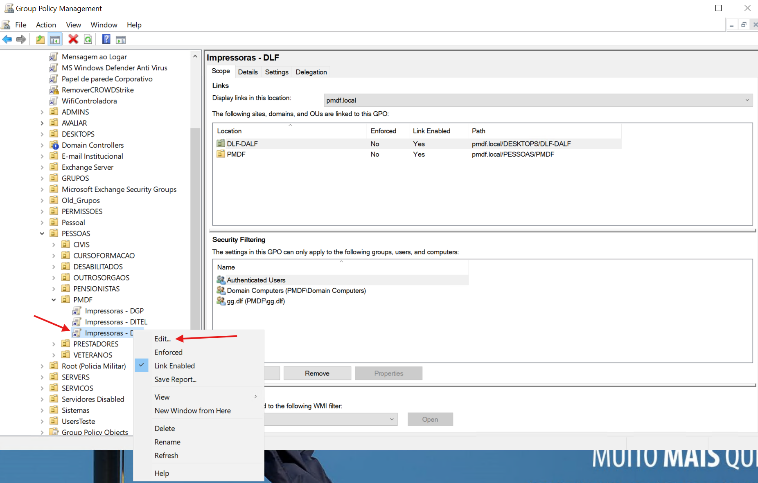
Task: Toggle Show/Hide Console Tree toolbar icon
Action: (x=55, y=39)
